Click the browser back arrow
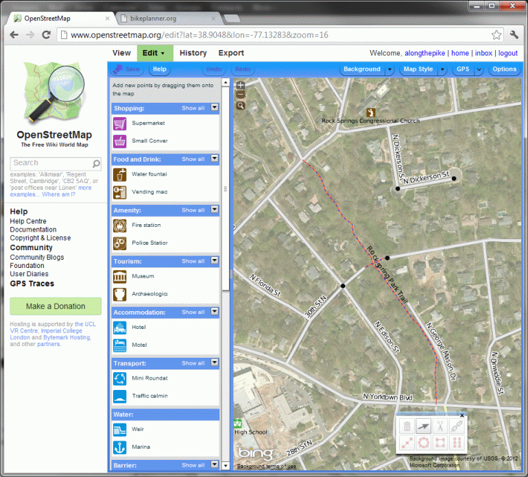Image resolution: width=528 pixels, height=477 pixels. coord(14,35)
